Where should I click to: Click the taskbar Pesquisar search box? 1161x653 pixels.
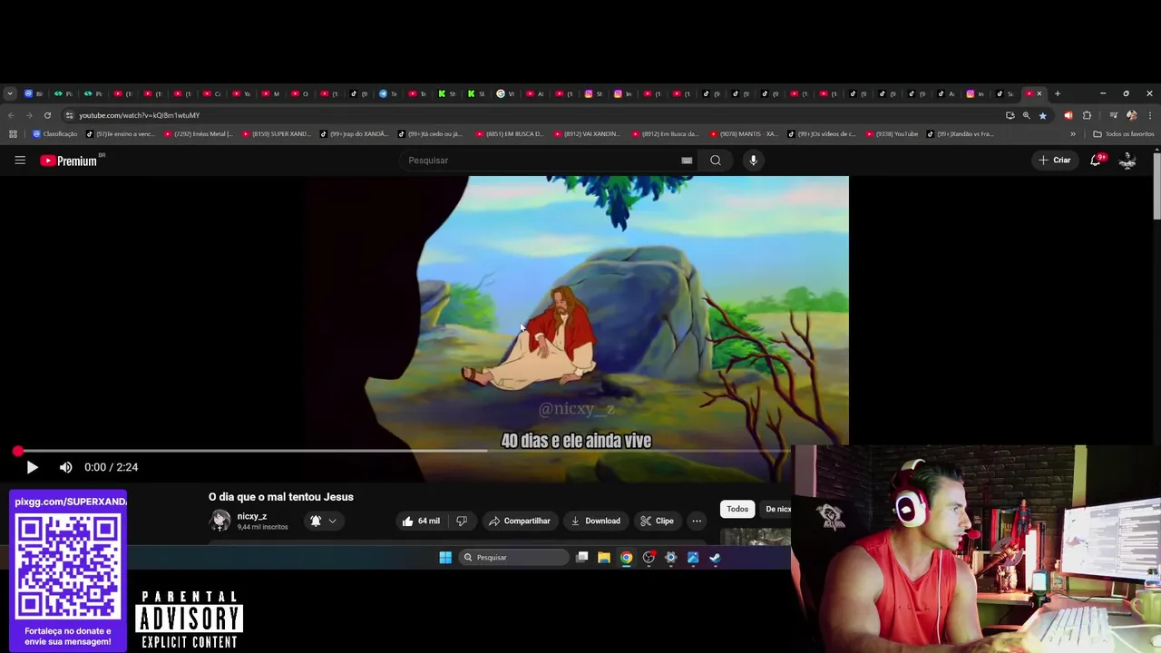pos(514,558)
